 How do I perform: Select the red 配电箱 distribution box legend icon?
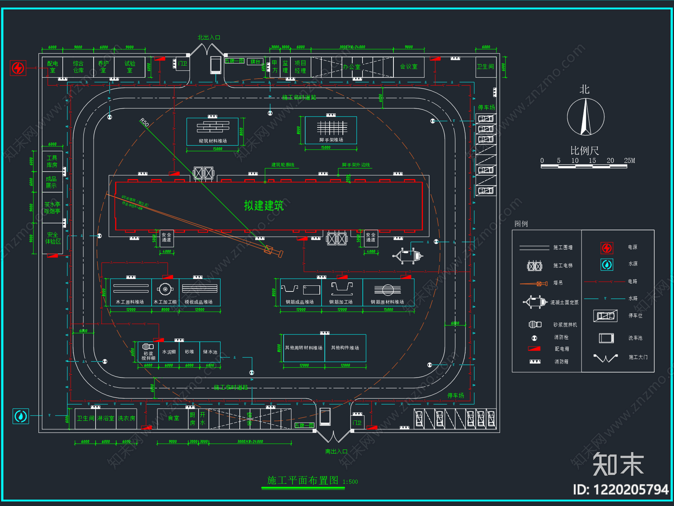[534, 349]
